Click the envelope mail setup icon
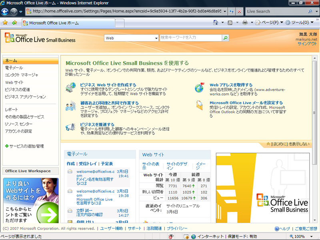 point(200,105)
